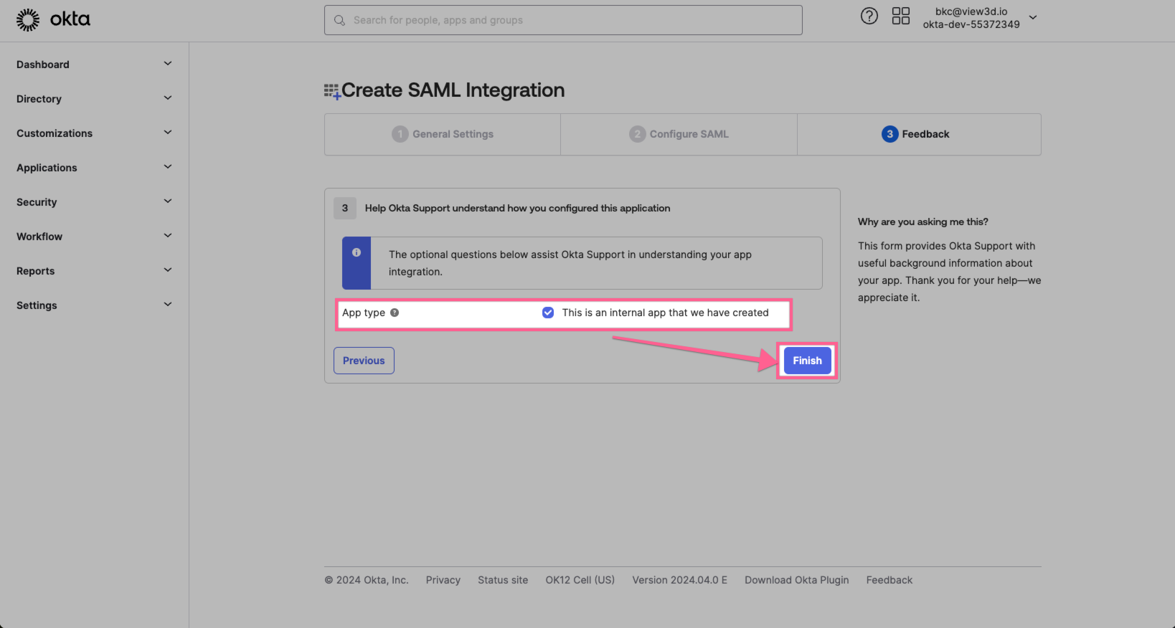Open the Download Okta Plugin link
The image size is (1175, 628).
(x=796, y=580)
